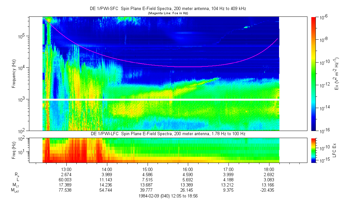This screenshot has width=349, height=200.
Task: Click the Freq (Hz) lower axis label
Action: [x=14, y=150]
